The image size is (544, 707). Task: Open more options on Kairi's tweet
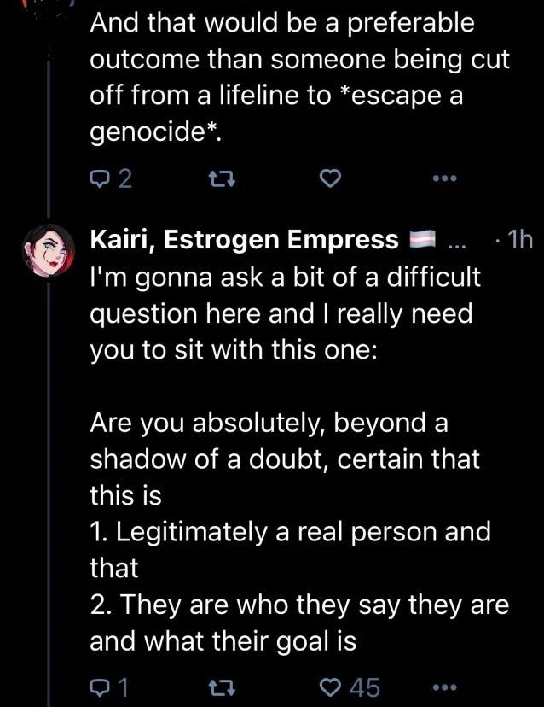[x=444, y=687]
